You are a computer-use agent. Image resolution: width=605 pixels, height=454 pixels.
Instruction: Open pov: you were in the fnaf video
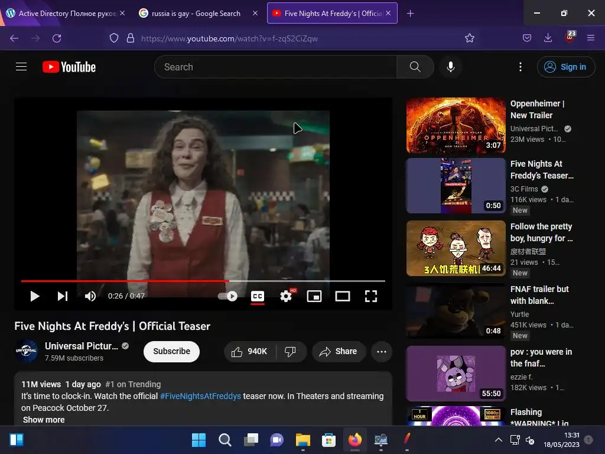click(x=456, y=374)
